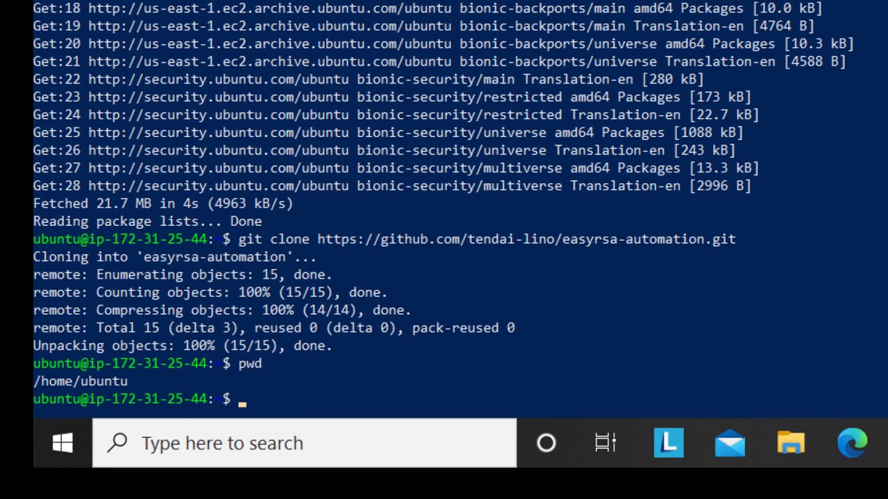Open Cortana circle icon
The image size is (888, 499).
point(547,443)
